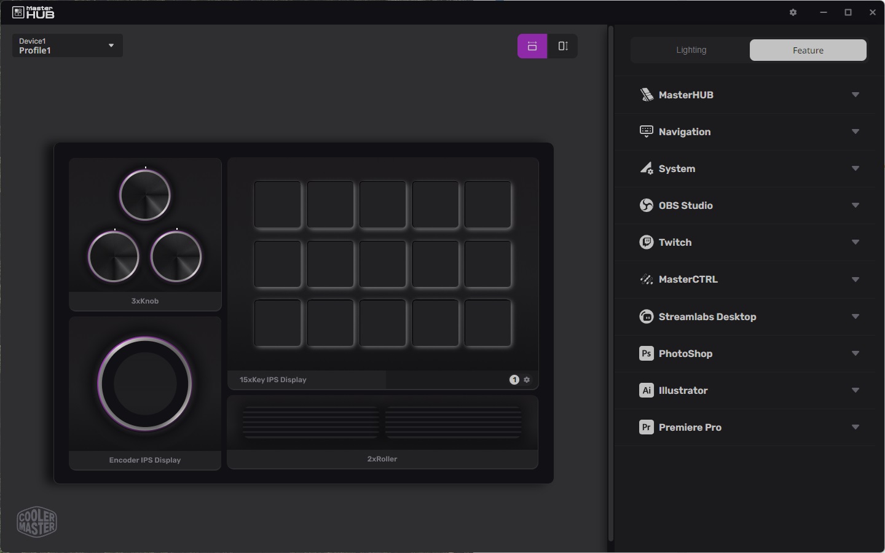885x553 pixels.
Task: Click the MasterHUB logo in title bar
Action: [x=34, y=12]
